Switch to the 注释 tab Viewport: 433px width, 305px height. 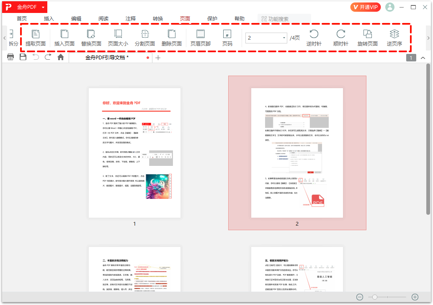[130, 18]
